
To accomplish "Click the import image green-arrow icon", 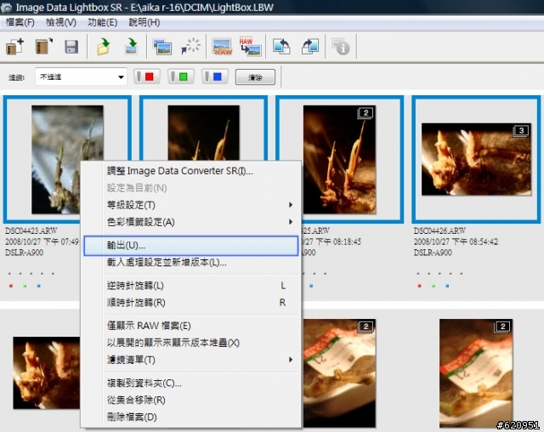I will click(x=132, y=47).
